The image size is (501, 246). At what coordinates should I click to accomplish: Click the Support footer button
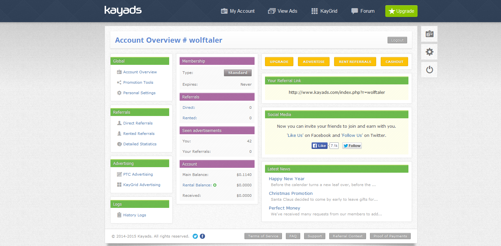pos(315,236)
